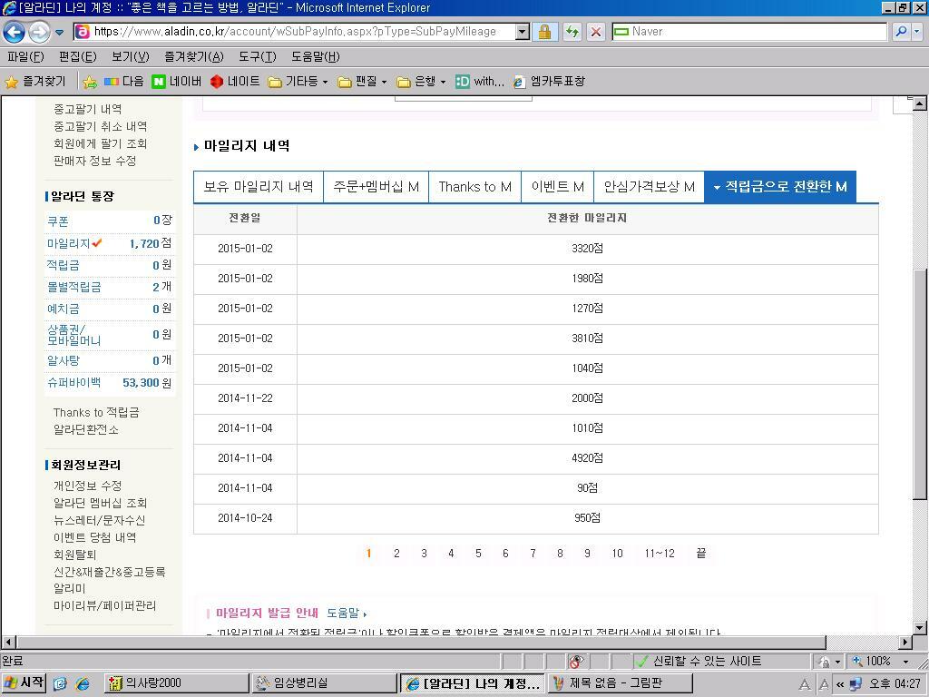Click the add-to-favorites-bar star icon
The width and height of the screenshot is (929, 697).
(90, 82)
